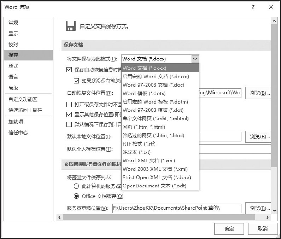Click the 取消 button

(x=263, y=229)
